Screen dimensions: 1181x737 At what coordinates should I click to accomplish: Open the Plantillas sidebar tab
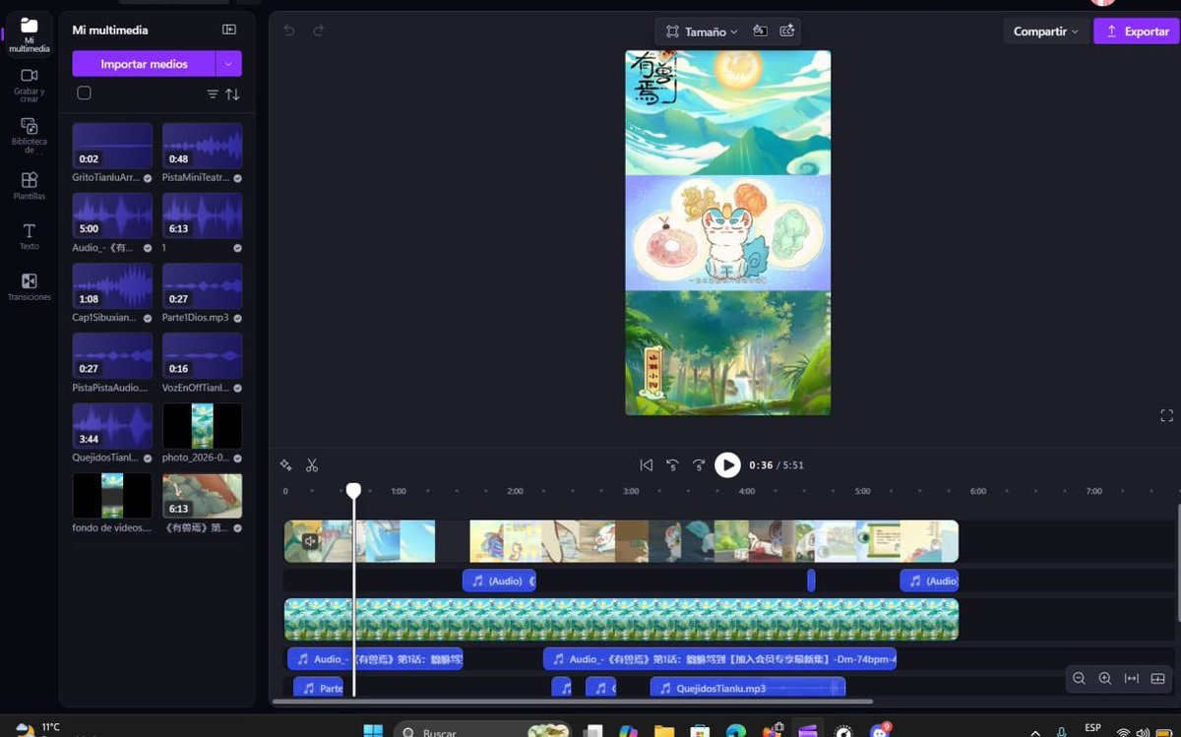[29, 185]
